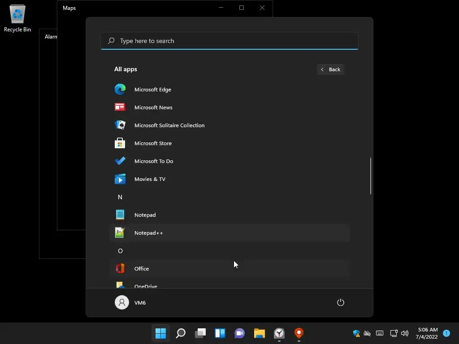The image size is (459, 344).
Task: Click the 'Microsoft To Do' label
Action: coord(154,161)
